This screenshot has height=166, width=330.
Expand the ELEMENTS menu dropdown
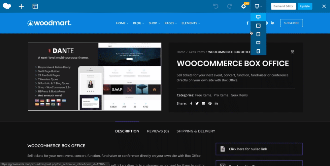point(191,23)
